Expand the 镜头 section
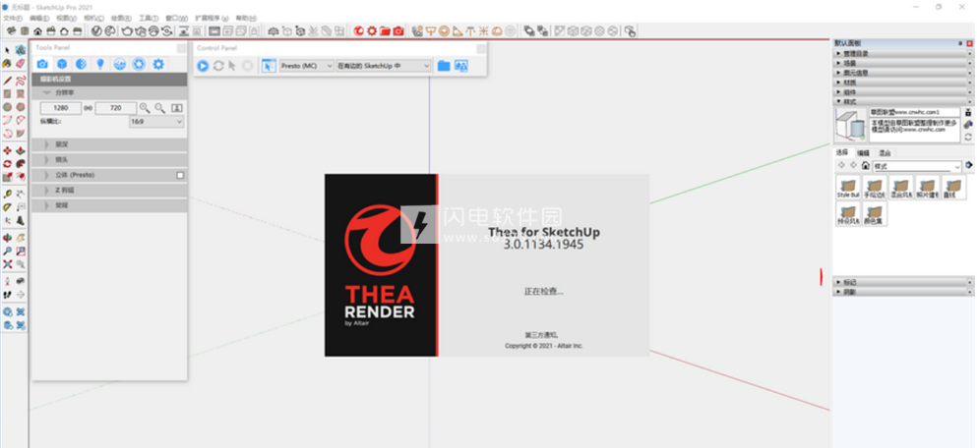 tap(109, 160)
